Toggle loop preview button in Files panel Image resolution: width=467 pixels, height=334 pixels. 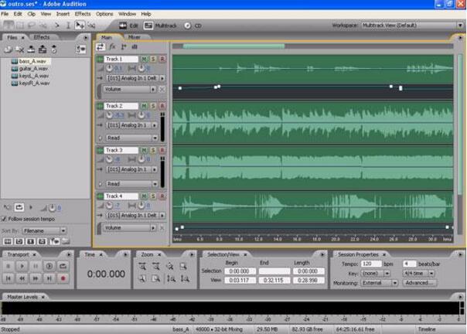(19, 207)
